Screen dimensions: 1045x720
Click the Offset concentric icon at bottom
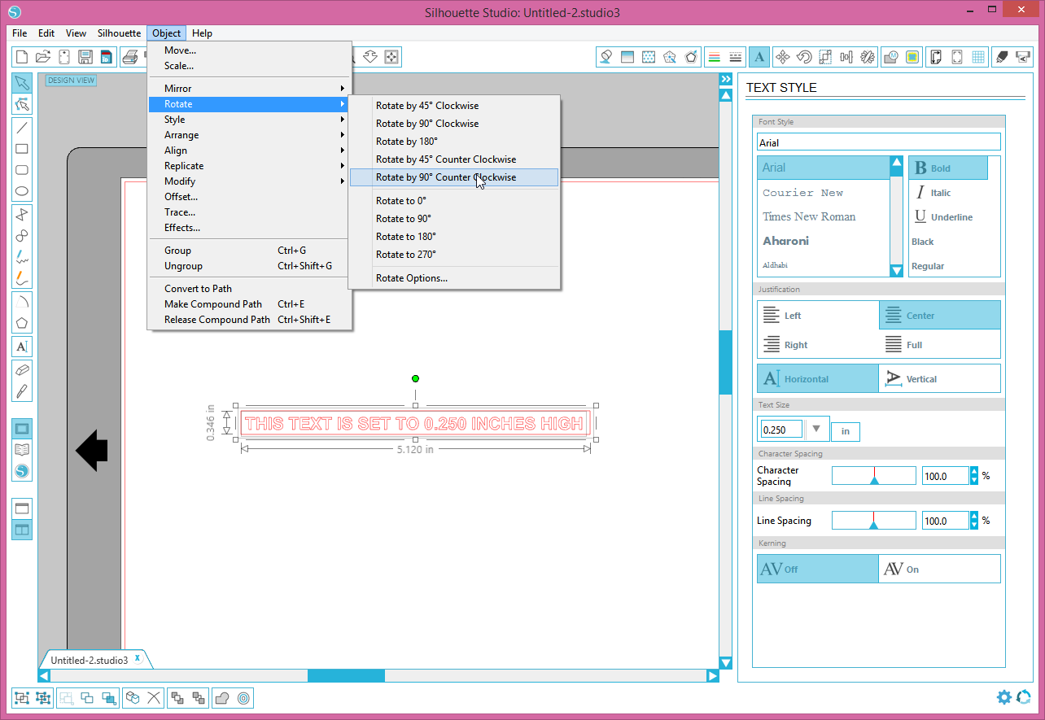coord(243,698)
